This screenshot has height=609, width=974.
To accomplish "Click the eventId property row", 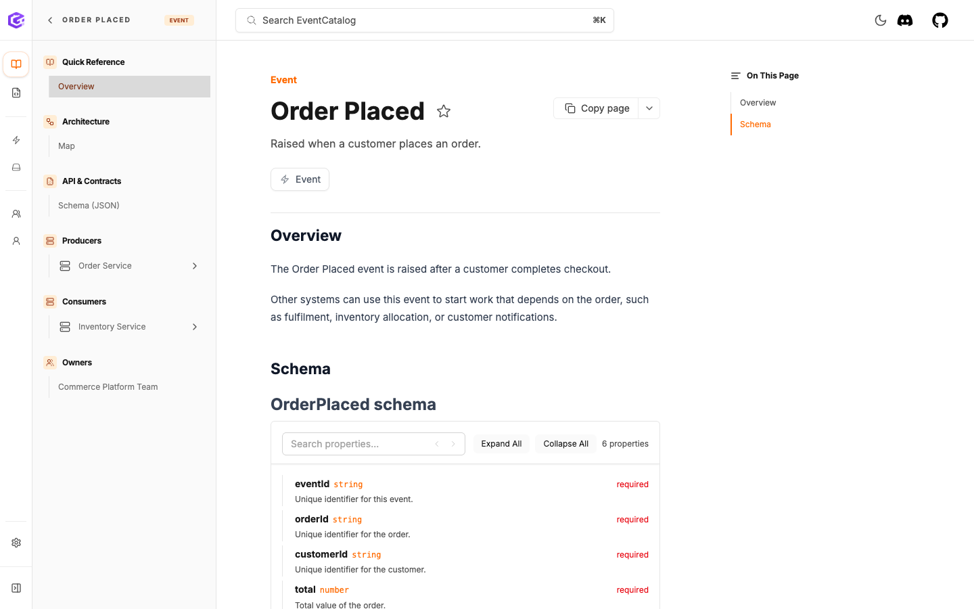I will point(465,491).
